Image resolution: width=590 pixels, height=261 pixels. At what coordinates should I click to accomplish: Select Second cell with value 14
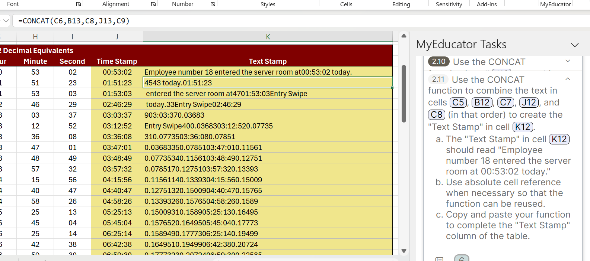[72, 234]
